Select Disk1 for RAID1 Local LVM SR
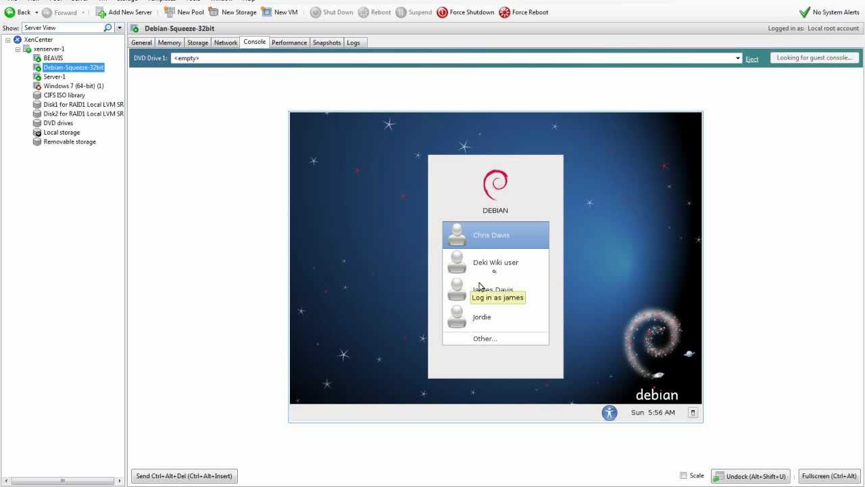 83,105
